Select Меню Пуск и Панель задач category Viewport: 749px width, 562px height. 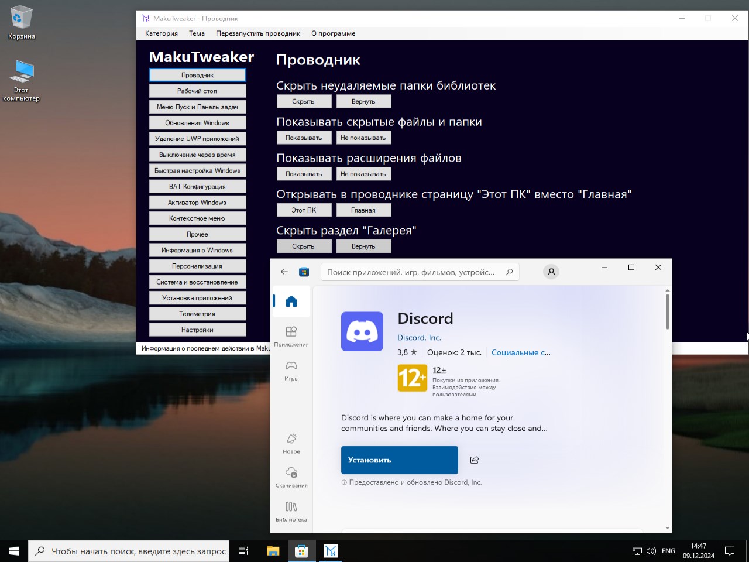point(198,107)
